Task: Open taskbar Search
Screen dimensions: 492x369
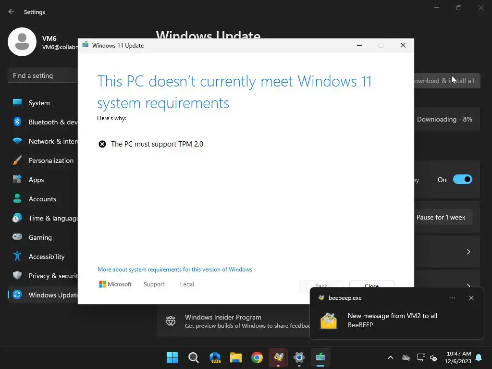Action: tap(194, 357)
